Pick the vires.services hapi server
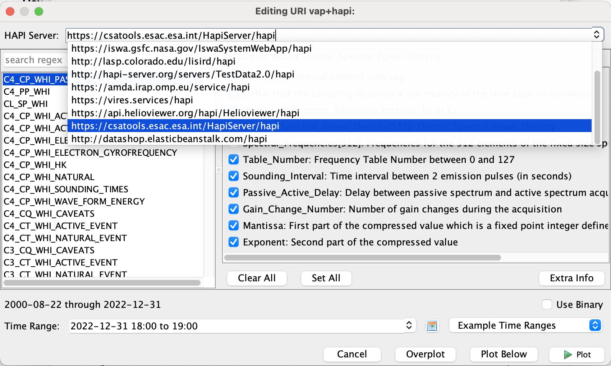The width and height of the screenshot is (611, 366). pos(330,100)
